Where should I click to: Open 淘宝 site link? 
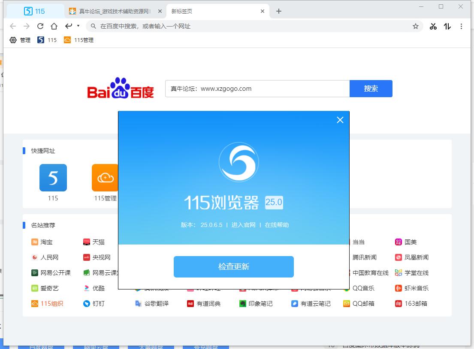[42, 242]
